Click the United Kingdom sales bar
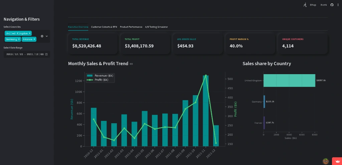The height and width of the screenshot is (165, 342). pos(289,80)
